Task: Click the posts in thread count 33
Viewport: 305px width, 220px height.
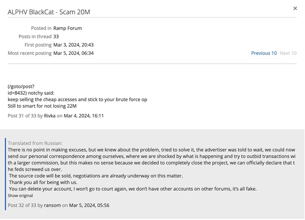Action: point(56,36)
